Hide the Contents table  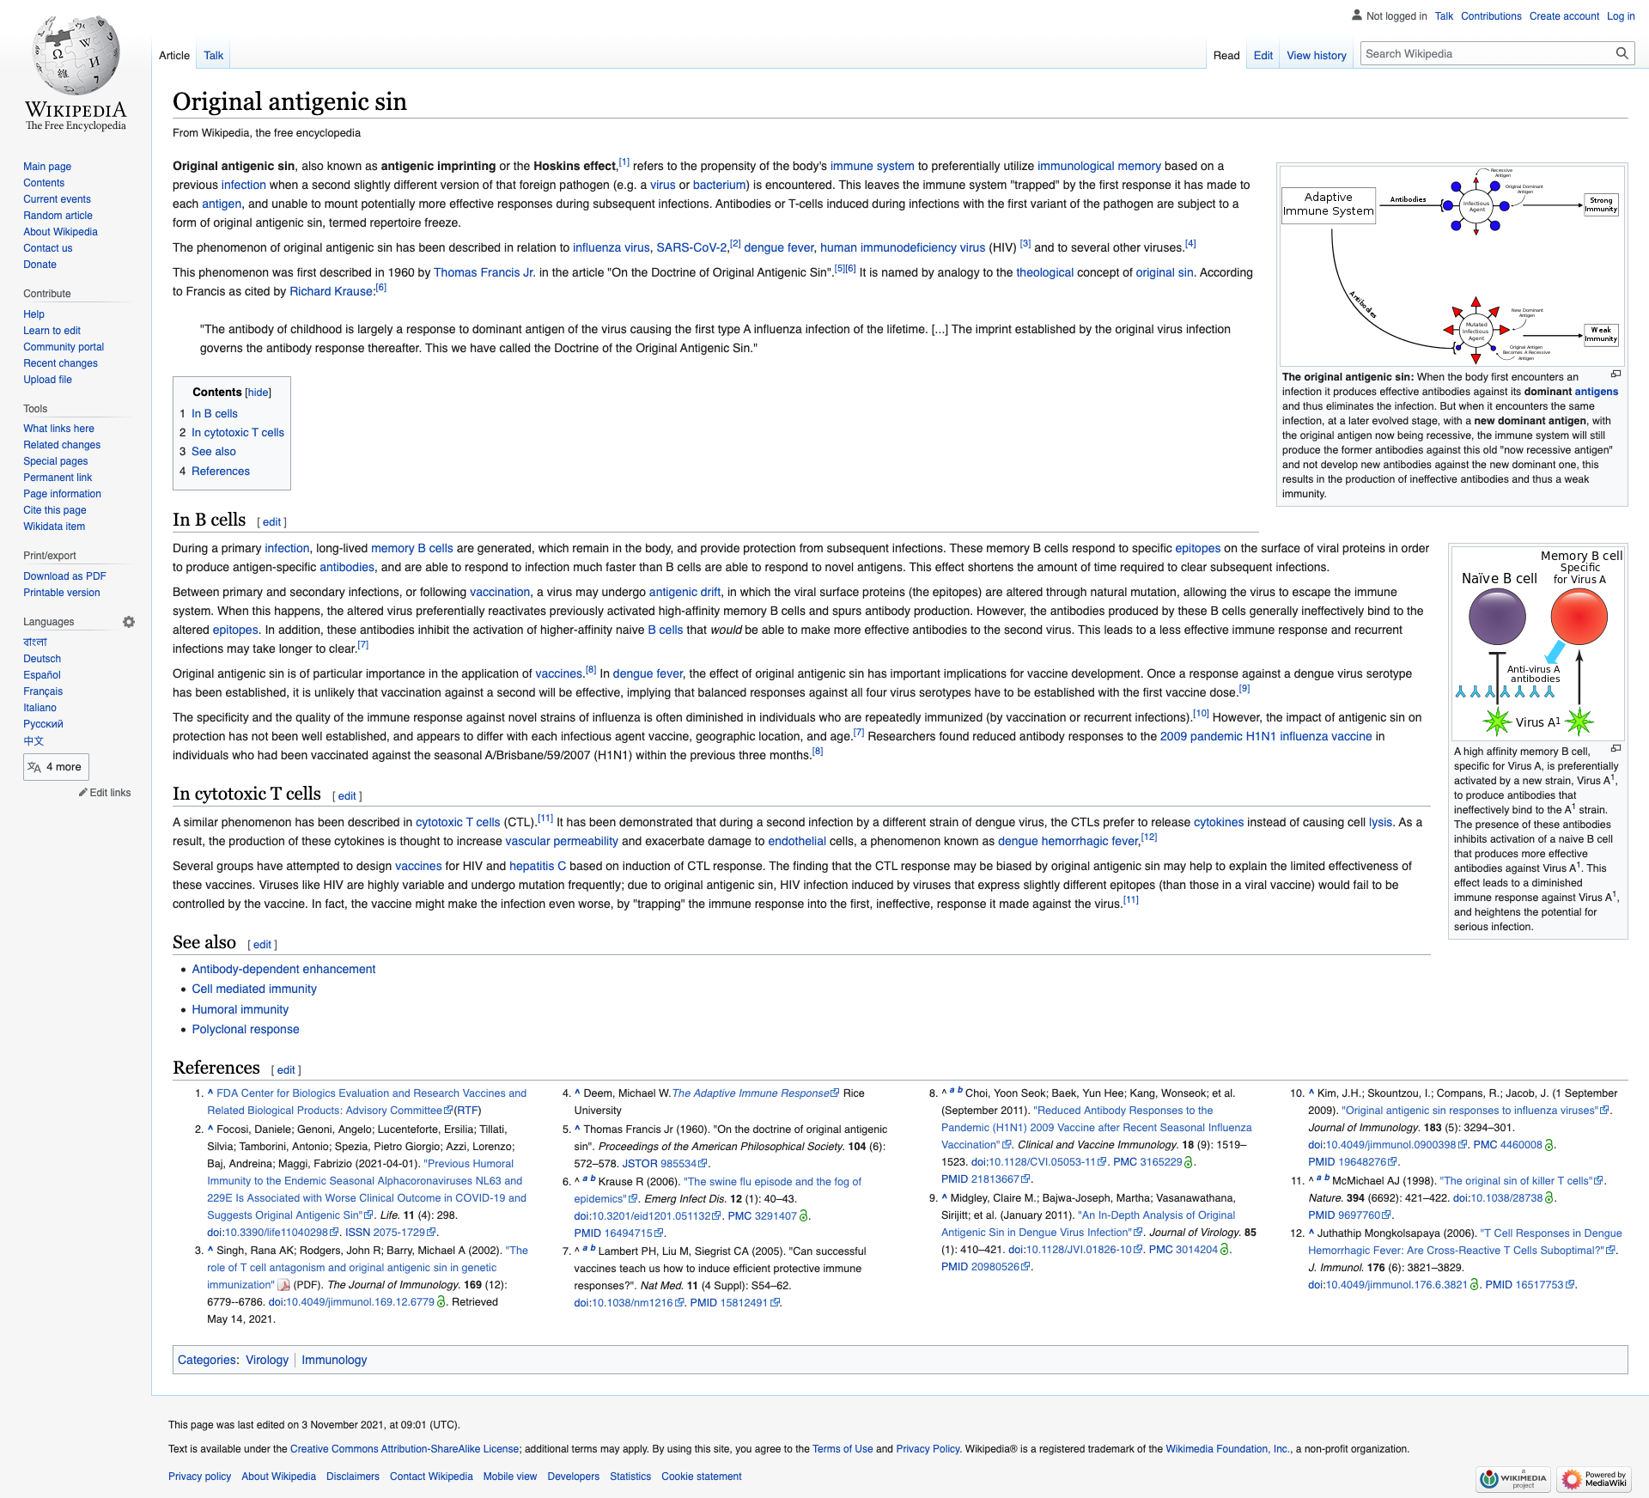tap(259, 393)
